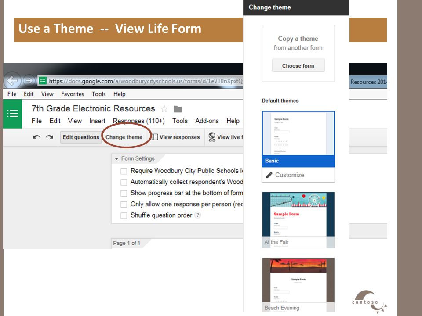Screen dimensions: 422x316
Task: Collapse the Form Settings section triangle
Action: 116,159
